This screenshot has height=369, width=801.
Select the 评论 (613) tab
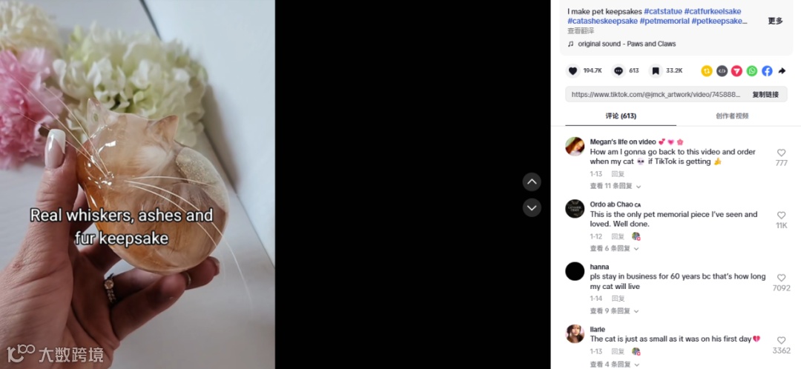pyautogui.click(x=621, y=116)
